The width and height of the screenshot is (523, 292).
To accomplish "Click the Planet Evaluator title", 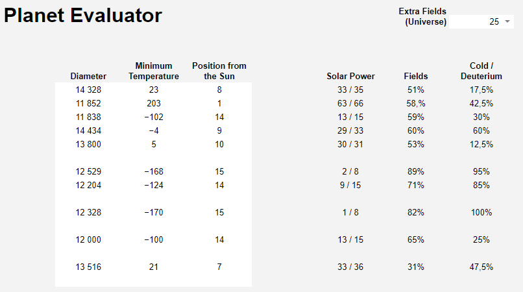I will point(82,16).
